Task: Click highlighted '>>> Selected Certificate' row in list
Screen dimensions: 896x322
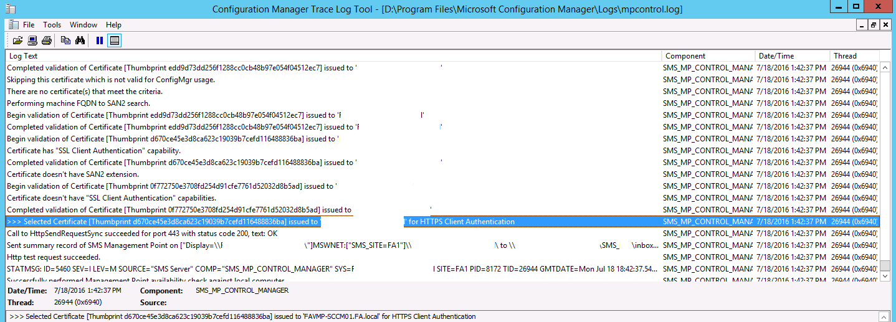Action: pyautogui.click(x=442, y=222)
